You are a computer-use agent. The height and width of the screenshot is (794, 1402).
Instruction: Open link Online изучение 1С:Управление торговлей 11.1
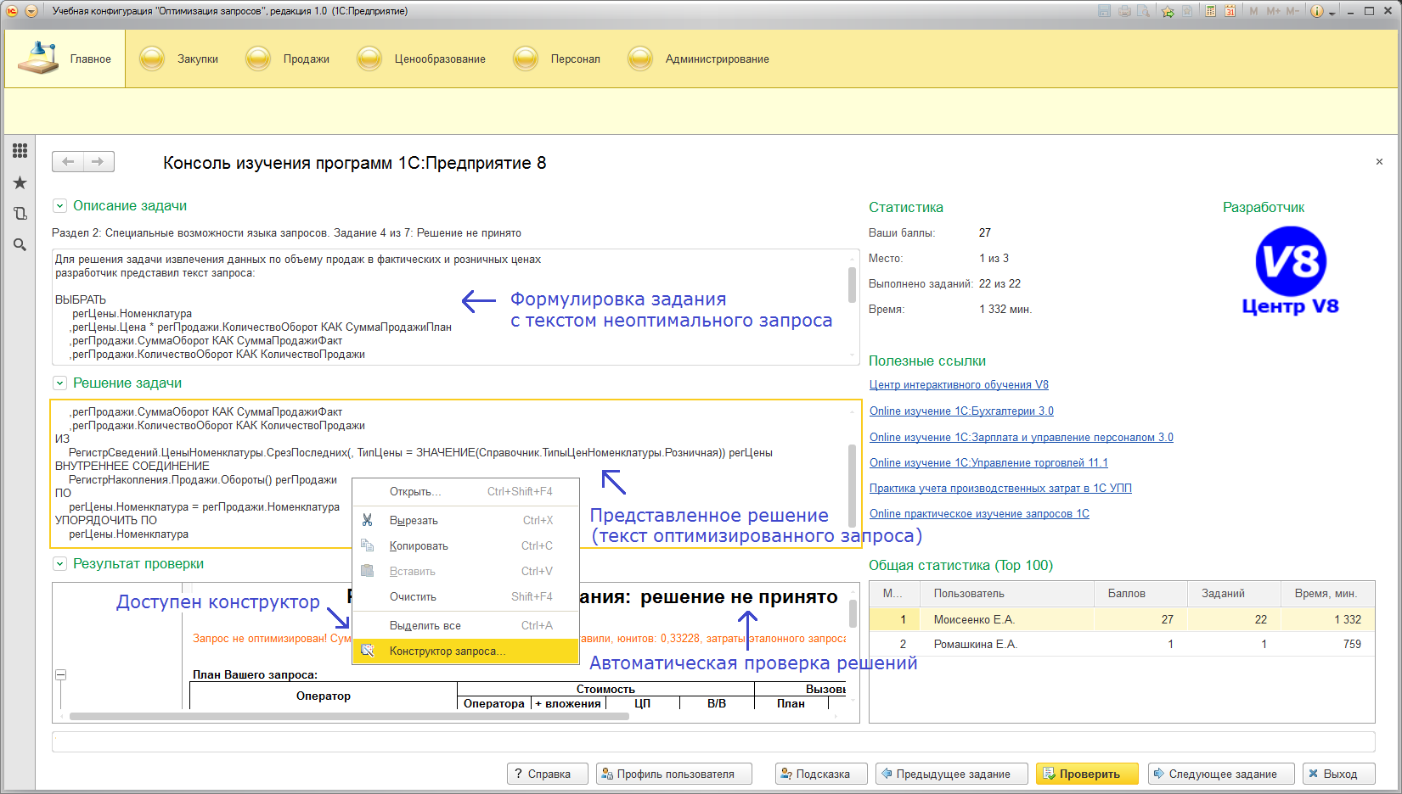tap(988, 462)
